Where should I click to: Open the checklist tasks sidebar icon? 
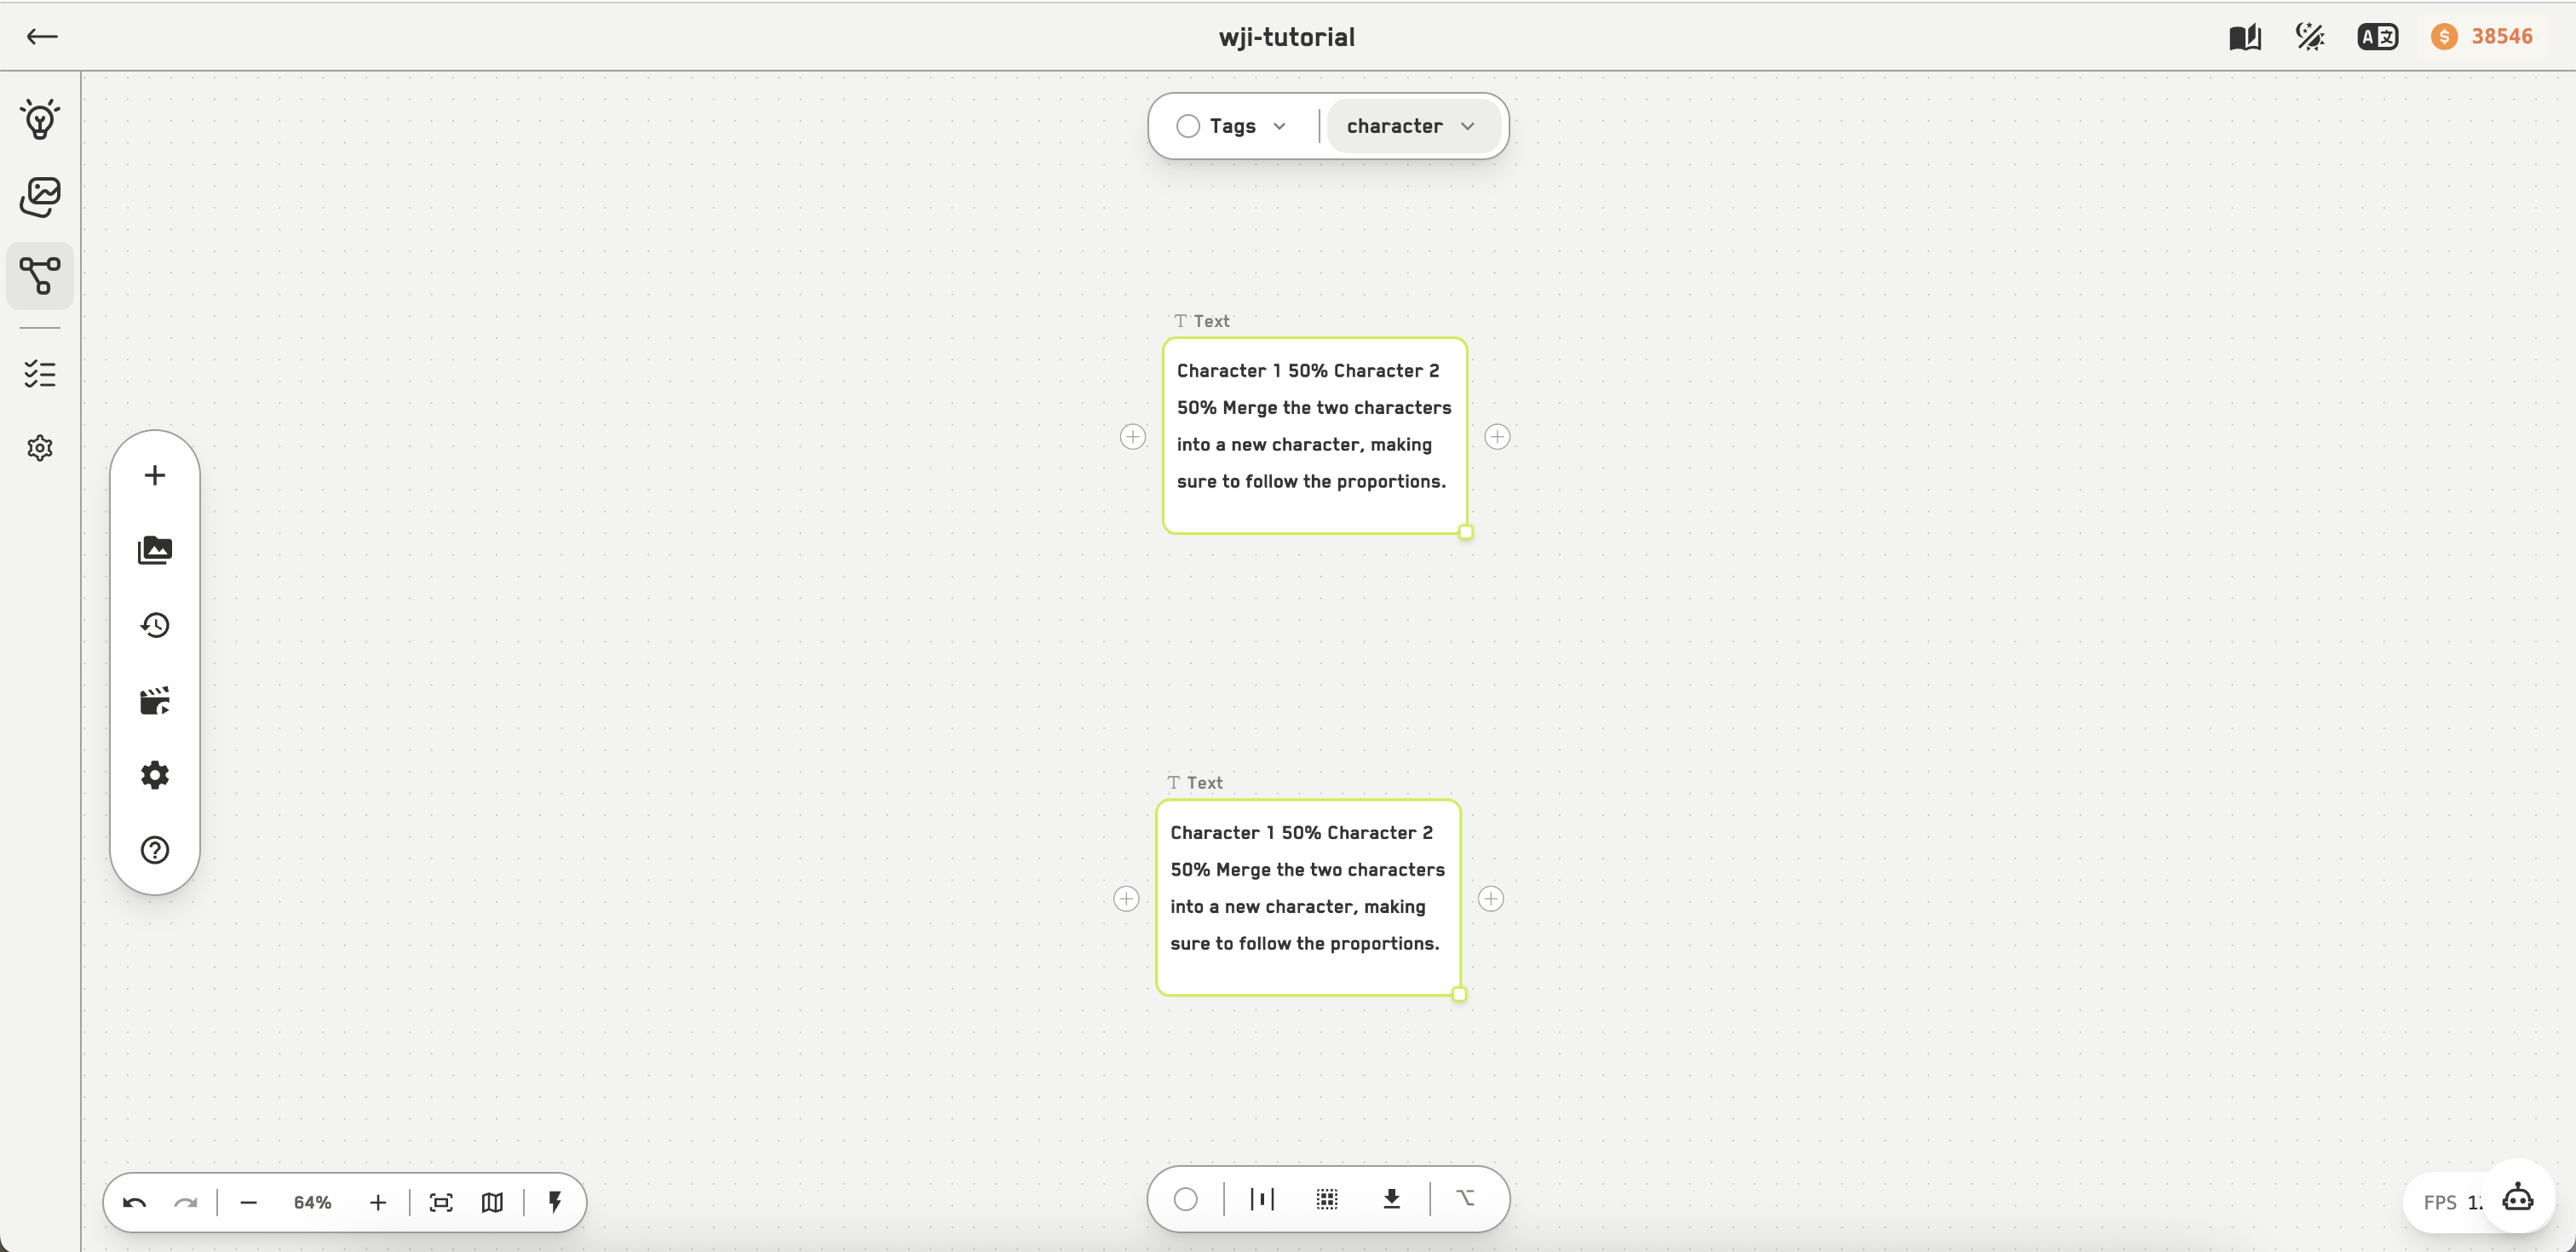point(40,374)
